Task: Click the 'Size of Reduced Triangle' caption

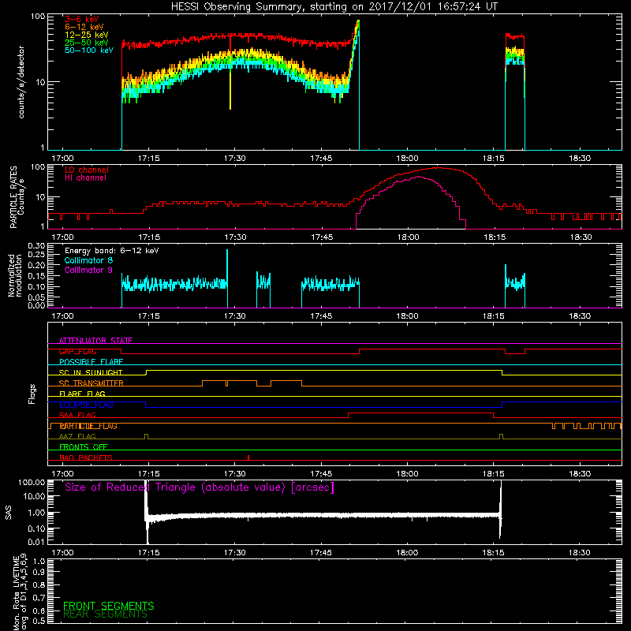Action: [x=200, y=487]
